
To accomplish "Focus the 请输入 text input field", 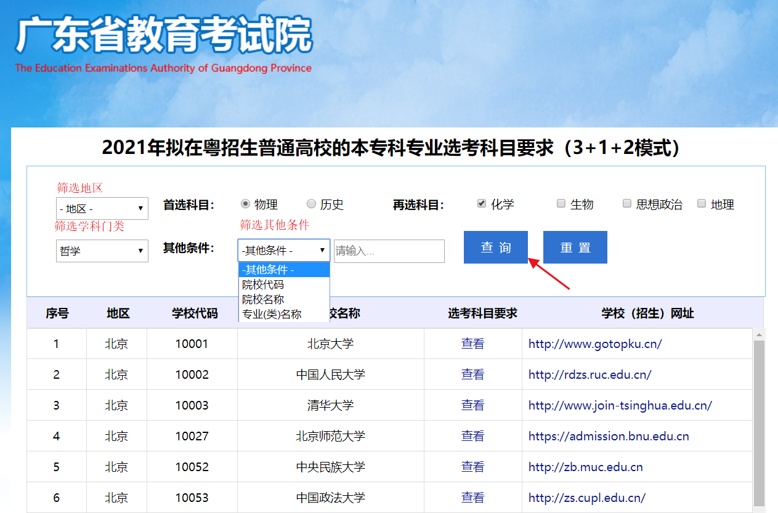I will tap(389, 251).
